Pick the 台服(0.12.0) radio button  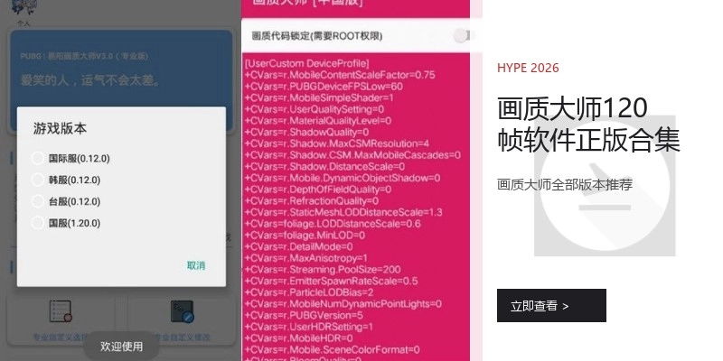38,201
